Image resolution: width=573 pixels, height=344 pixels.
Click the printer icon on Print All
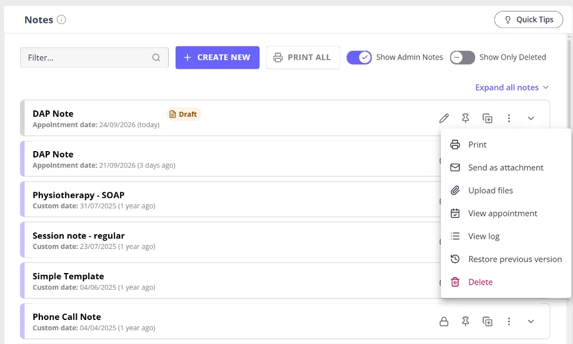278,57
